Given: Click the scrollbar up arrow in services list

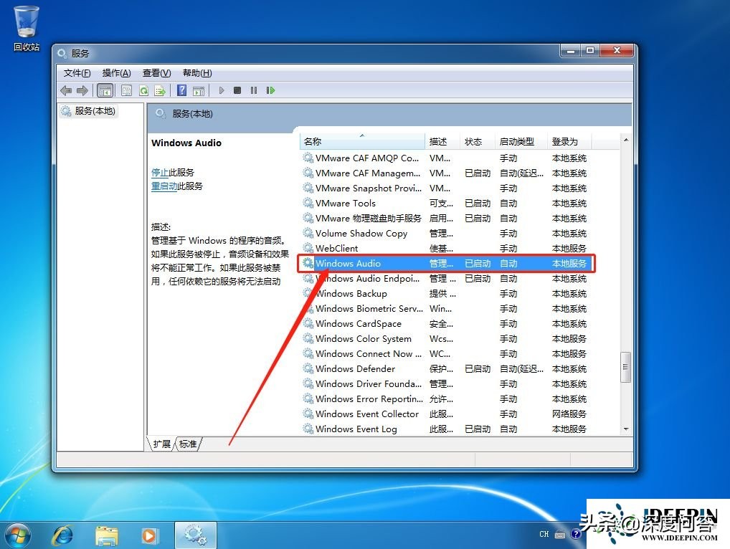Looking at the screenshot, I should pos(626,140).
